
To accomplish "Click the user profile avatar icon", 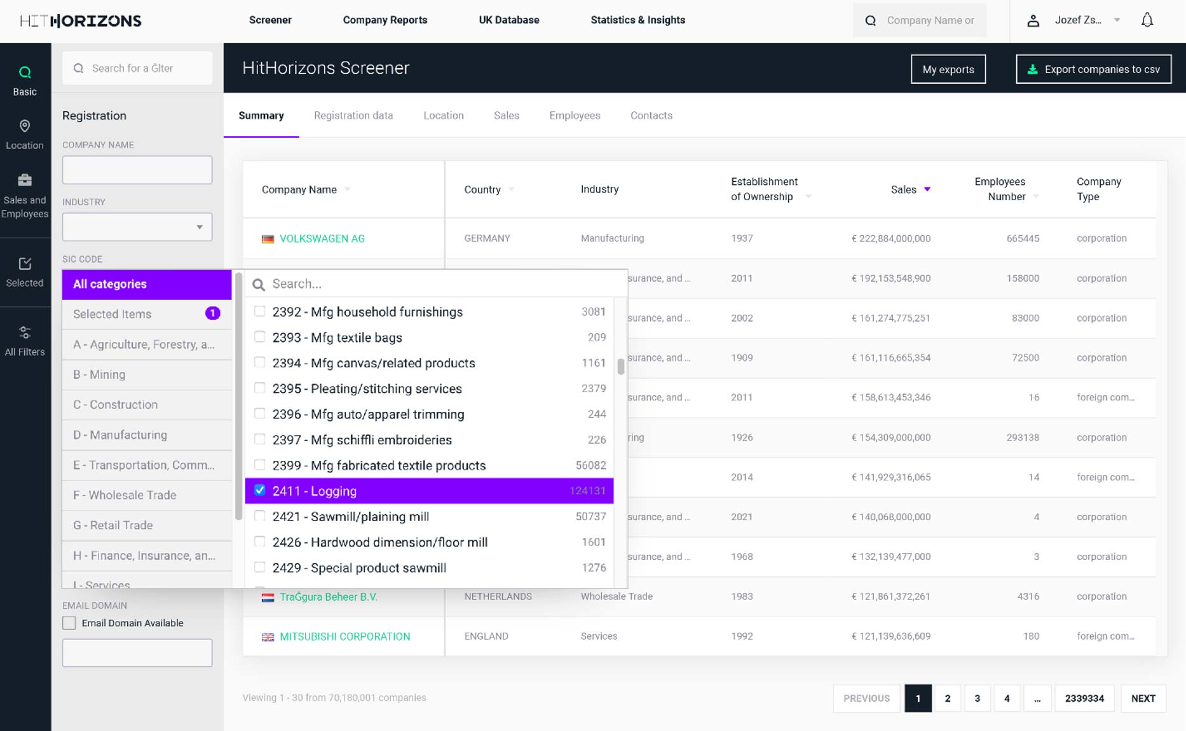I will [1033, 21].
